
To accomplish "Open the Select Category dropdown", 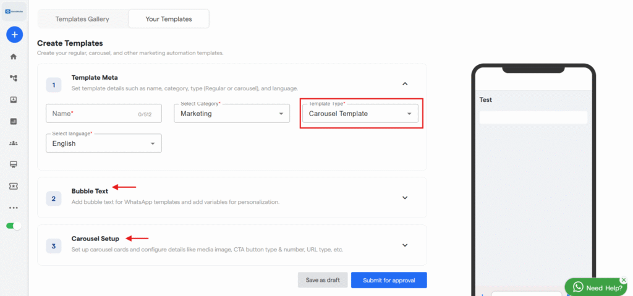I will 232,114.
